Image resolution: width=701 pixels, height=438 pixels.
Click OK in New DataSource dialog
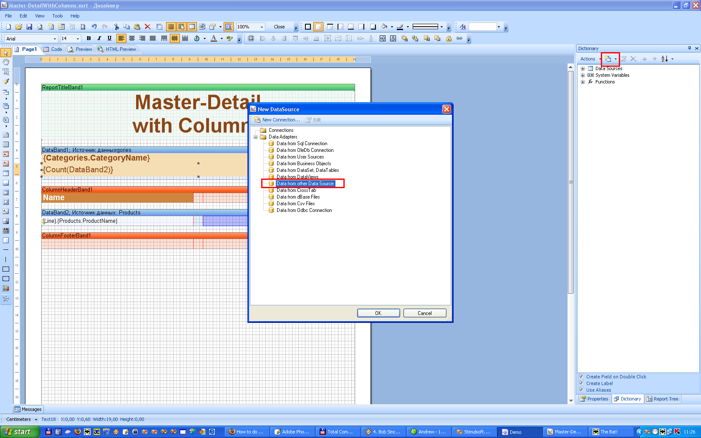pos(378,313)
